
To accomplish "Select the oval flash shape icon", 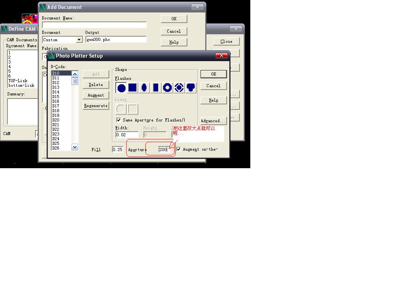I will pyautogui.click(x=144, y=88).
